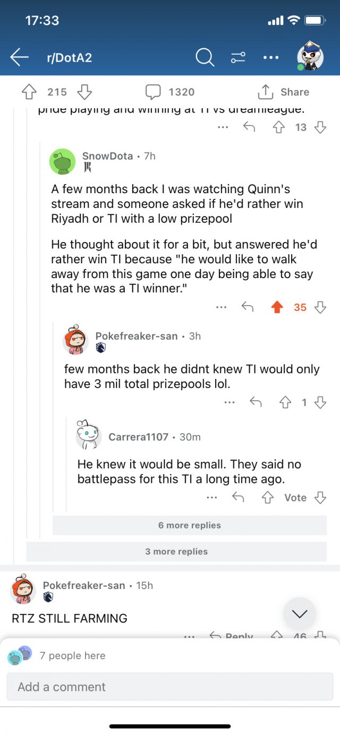
Task: Tap the jump-to-next-comment chevron button
Action: pos(300,614)
